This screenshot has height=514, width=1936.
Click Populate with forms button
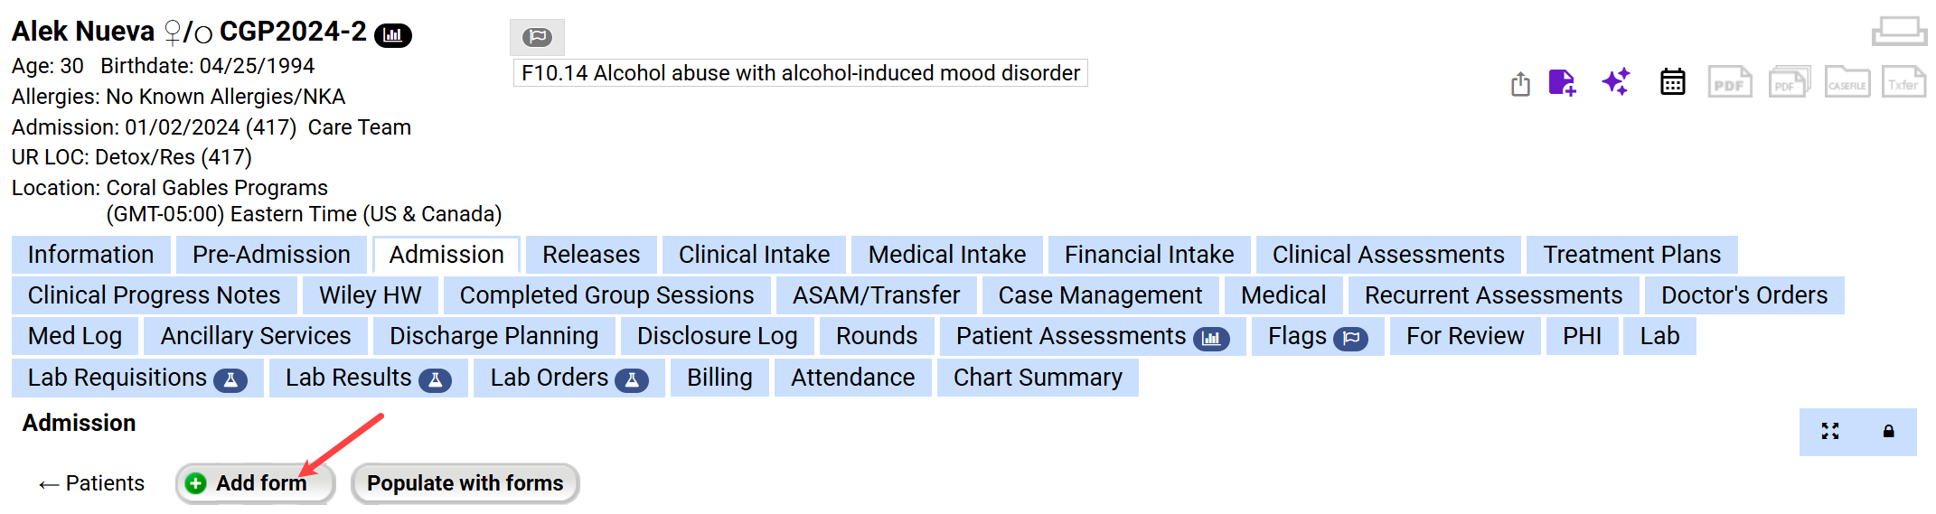coord(465,483)
